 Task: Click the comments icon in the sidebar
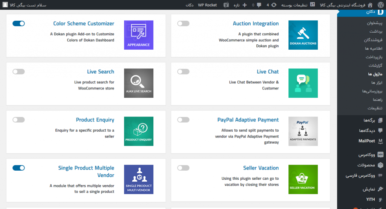tap(380, 130)
